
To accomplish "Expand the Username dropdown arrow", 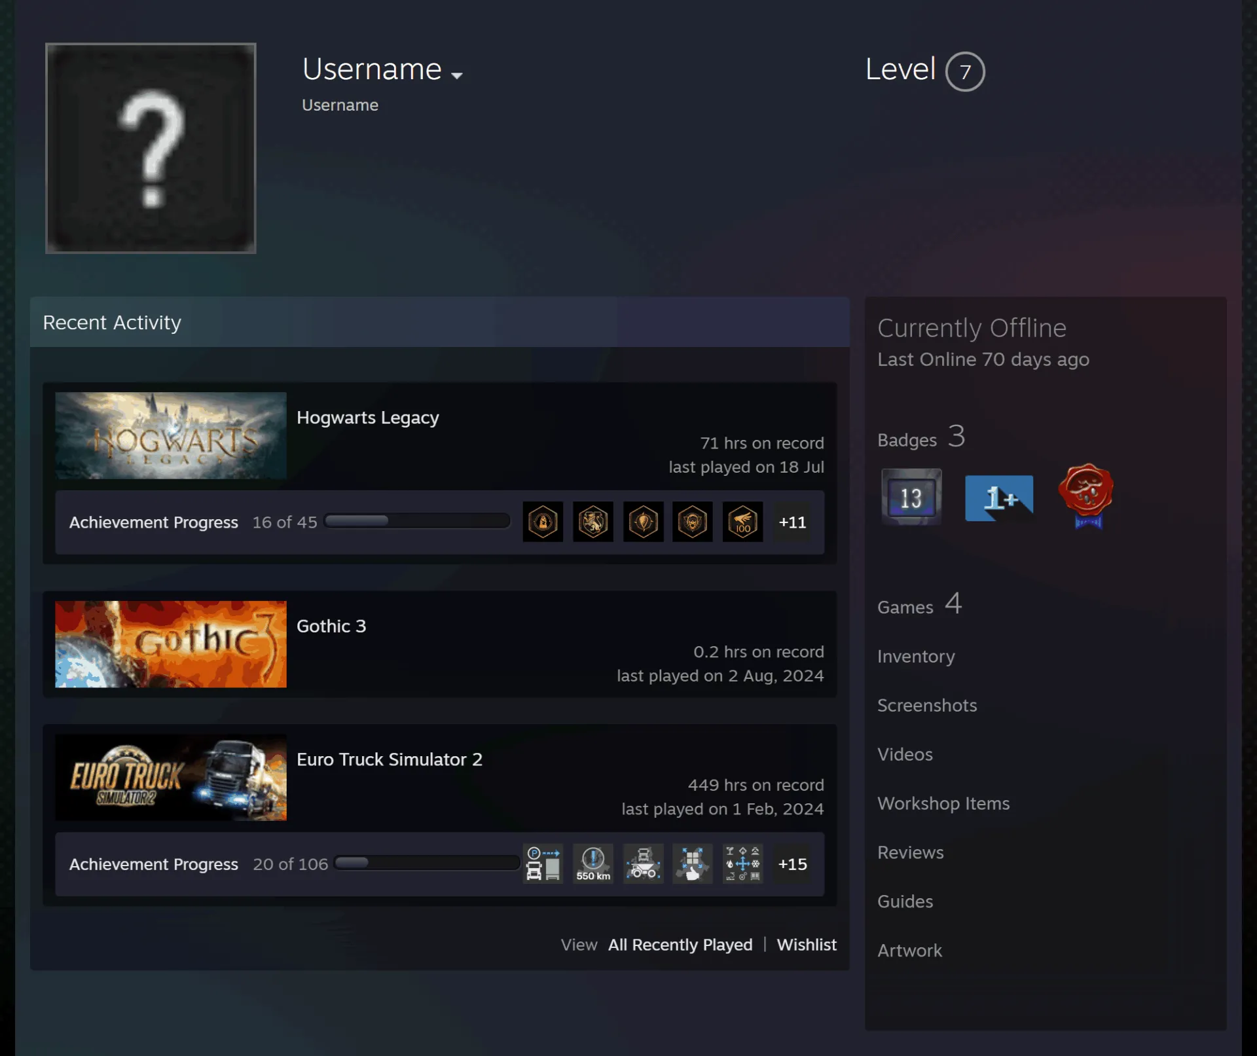I will point(457,75).
